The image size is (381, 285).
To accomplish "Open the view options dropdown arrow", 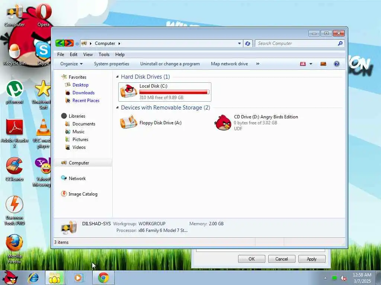I will [x=311, y=64].
